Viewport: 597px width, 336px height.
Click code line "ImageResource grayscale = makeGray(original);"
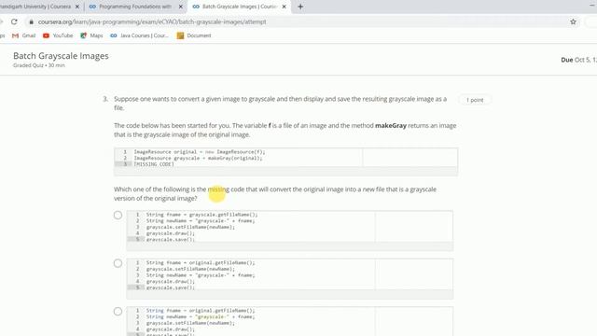pyautogui.click(x=198, y=158)
